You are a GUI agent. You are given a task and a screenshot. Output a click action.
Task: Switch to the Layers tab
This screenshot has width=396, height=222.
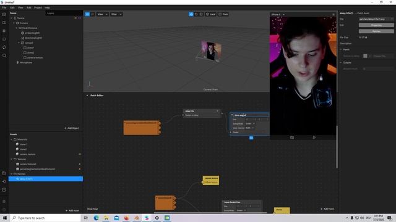[51, 13]
